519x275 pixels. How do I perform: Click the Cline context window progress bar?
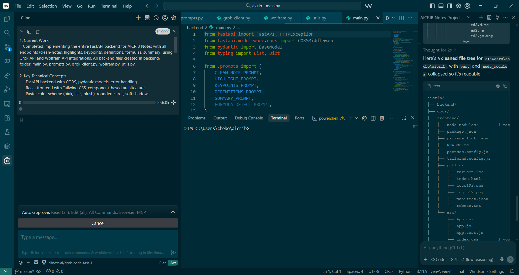89,102
